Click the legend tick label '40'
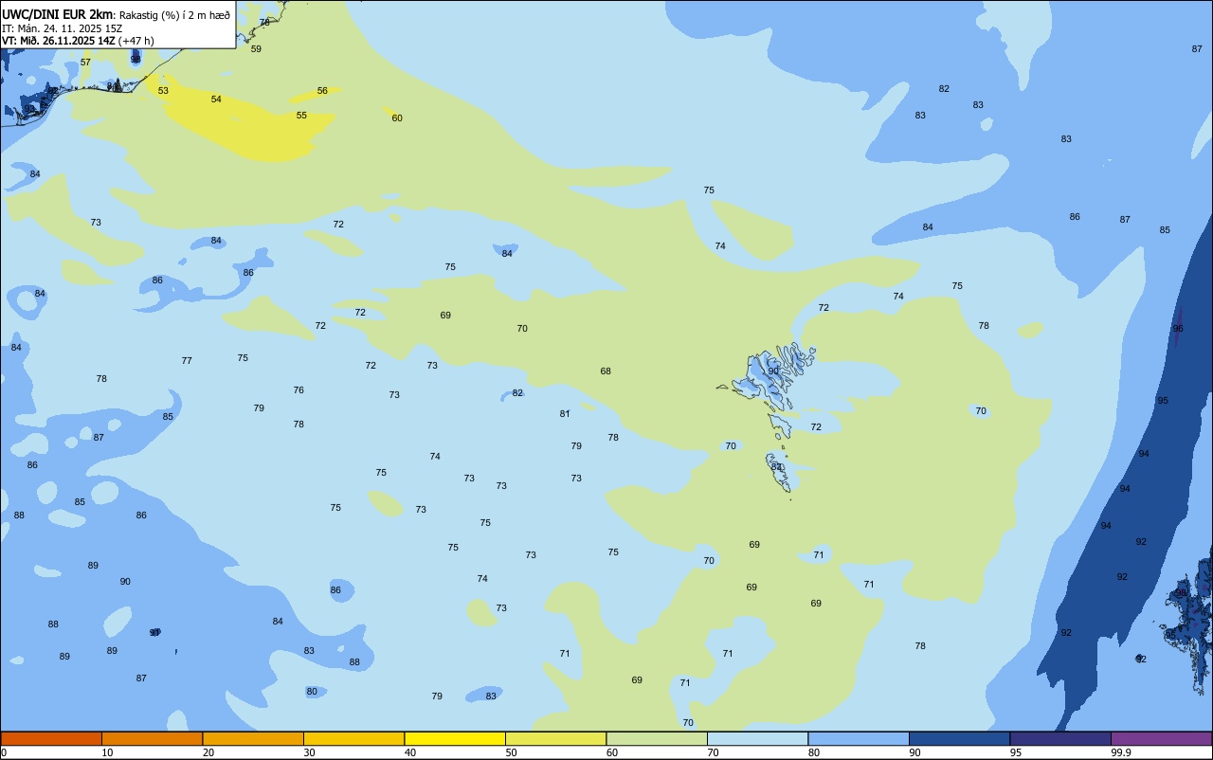The width and height of the screenshot is (1213, 760). tap(410, 752)
